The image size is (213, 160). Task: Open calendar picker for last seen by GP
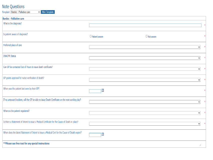click(103, 91)
